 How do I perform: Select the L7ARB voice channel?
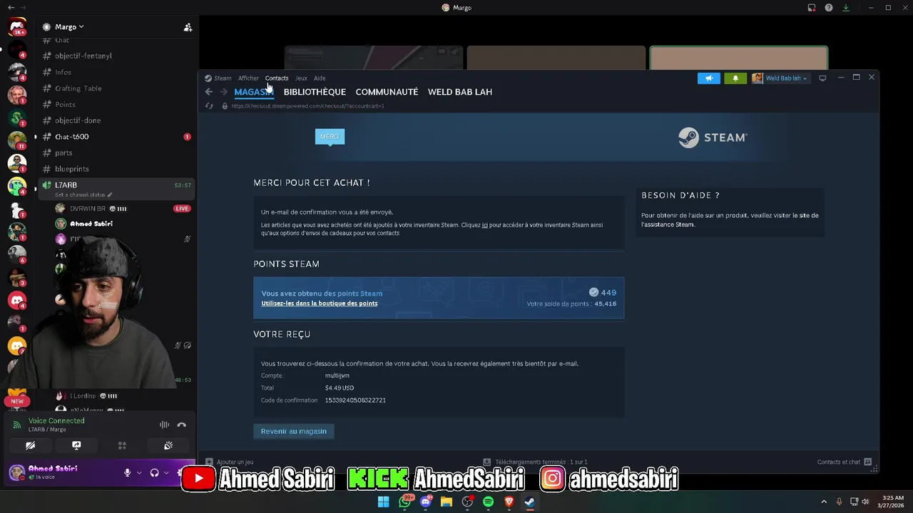click(x=117, y=188)
